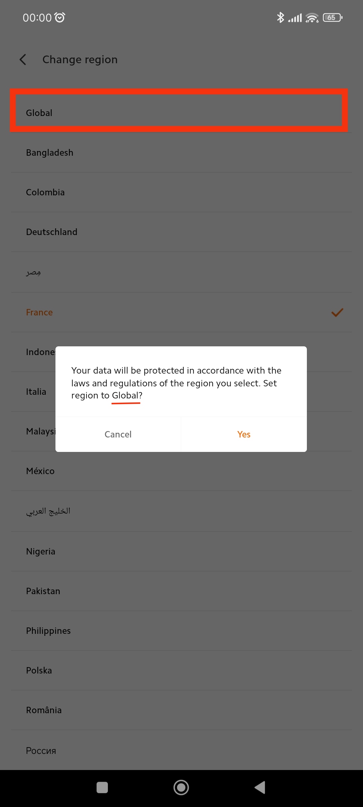This screenshot has width=363, height=807.
Task: Tap the recent apps square button
Action: [x=102, y=787]
